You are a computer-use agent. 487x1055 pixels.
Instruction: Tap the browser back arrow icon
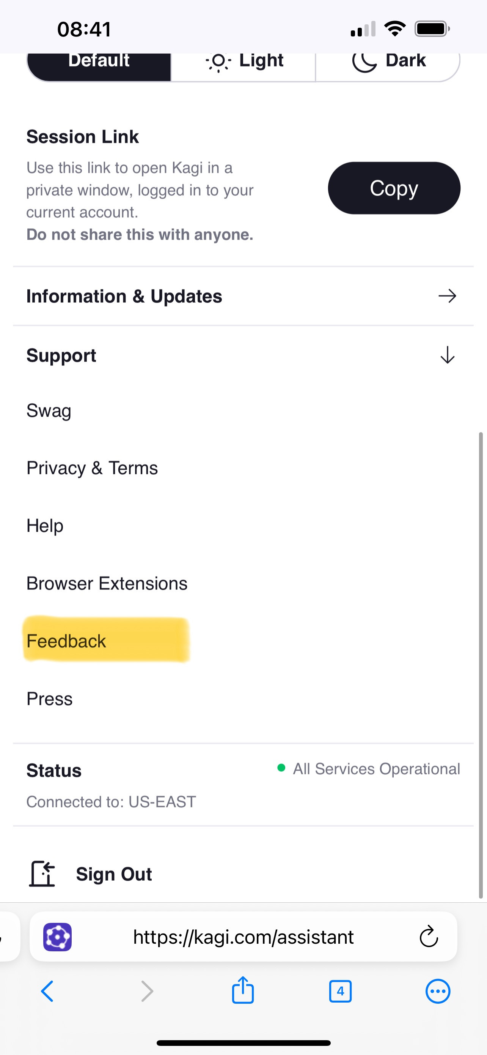(47, 992)
